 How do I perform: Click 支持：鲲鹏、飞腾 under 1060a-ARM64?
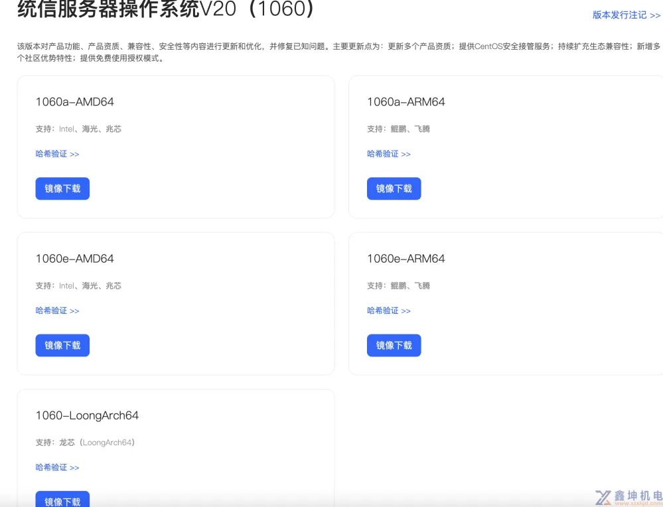(398, 129)
